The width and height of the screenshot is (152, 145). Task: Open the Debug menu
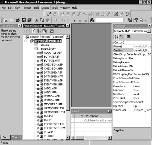coord(45,8)
